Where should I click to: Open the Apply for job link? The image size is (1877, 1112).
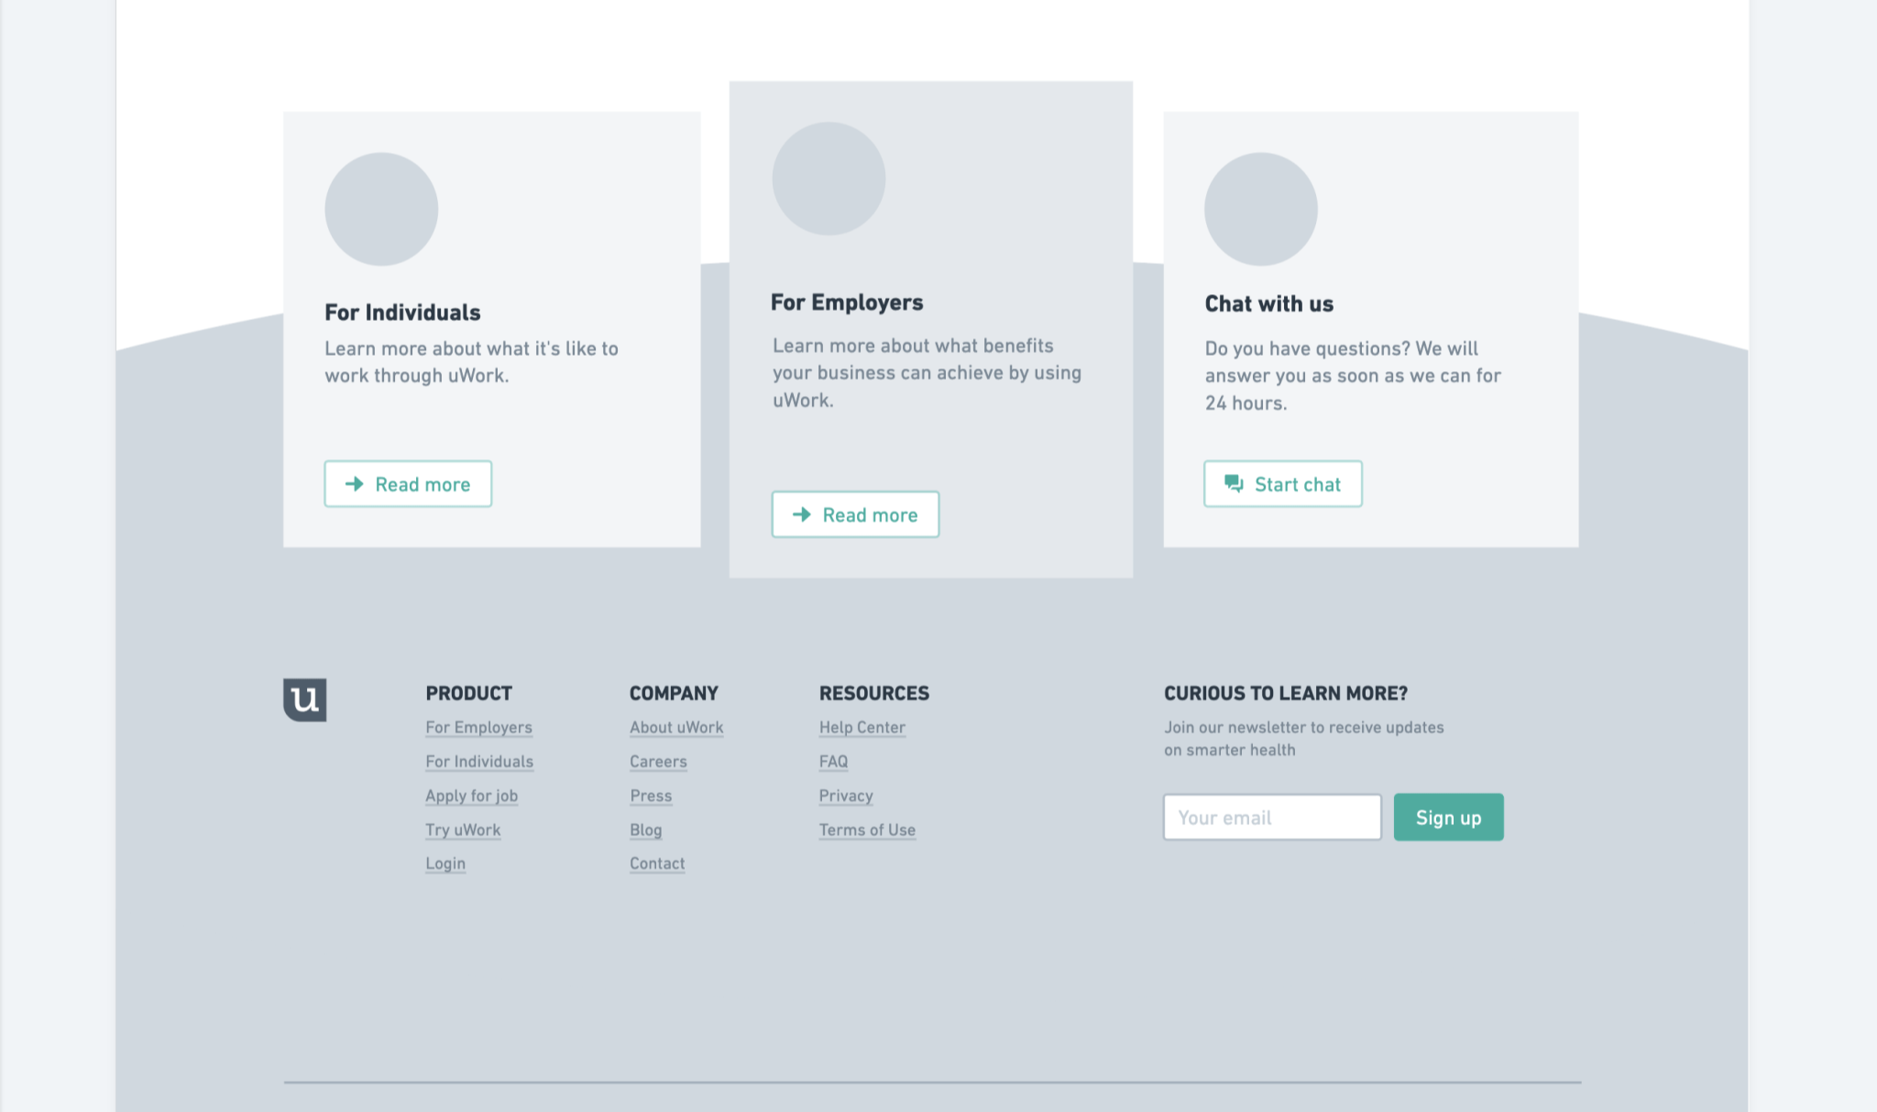click(x=471, y=796)
